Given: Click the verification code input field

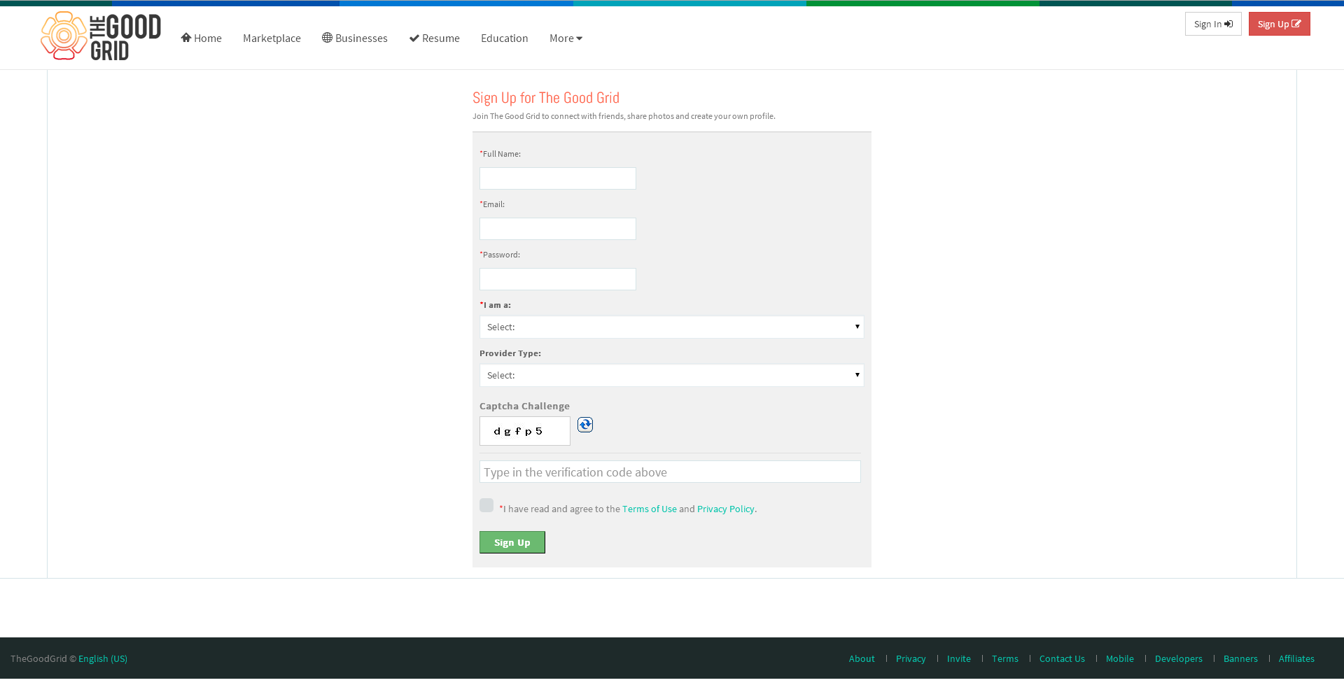Looking at the screenshot, I should pos(670,472).
